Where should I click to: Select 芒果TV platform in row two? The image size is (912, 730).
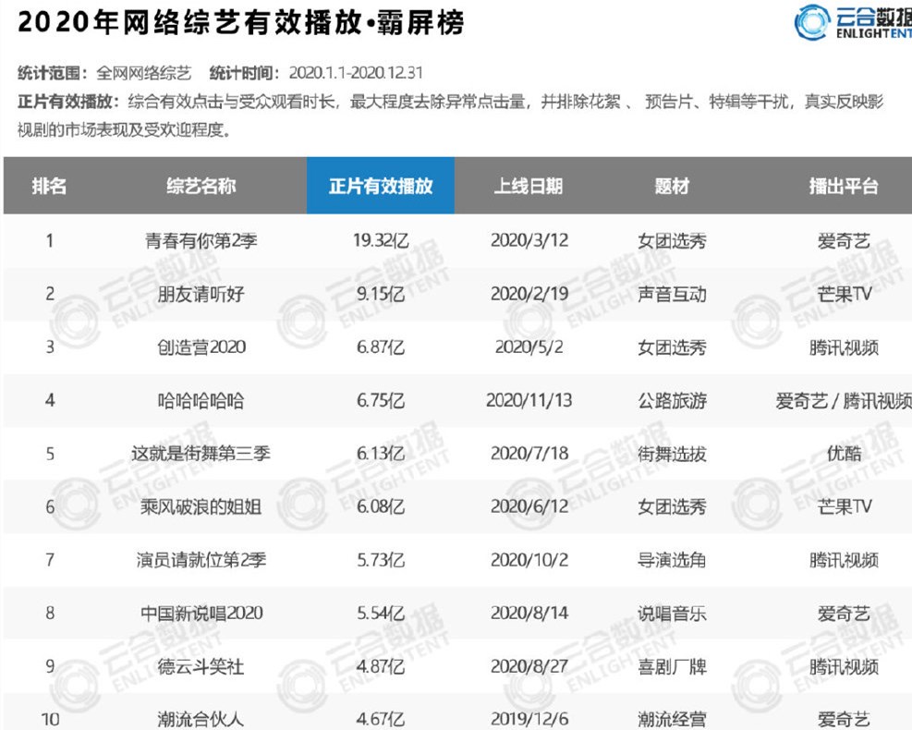tap(844, 293)
